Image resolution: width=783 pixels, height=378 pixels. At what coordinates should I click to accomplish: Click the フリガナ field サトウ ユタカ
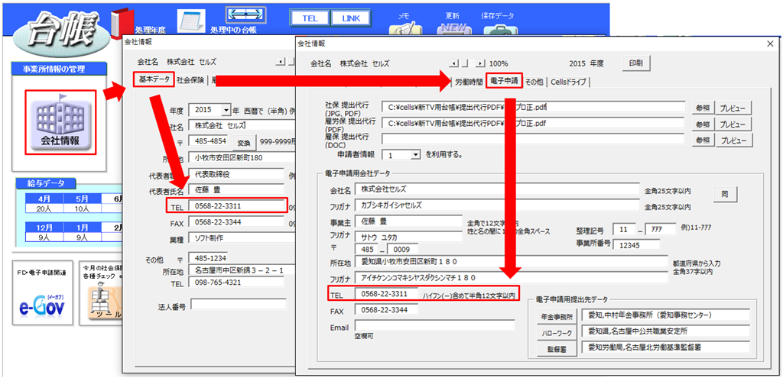pos(408,237)
